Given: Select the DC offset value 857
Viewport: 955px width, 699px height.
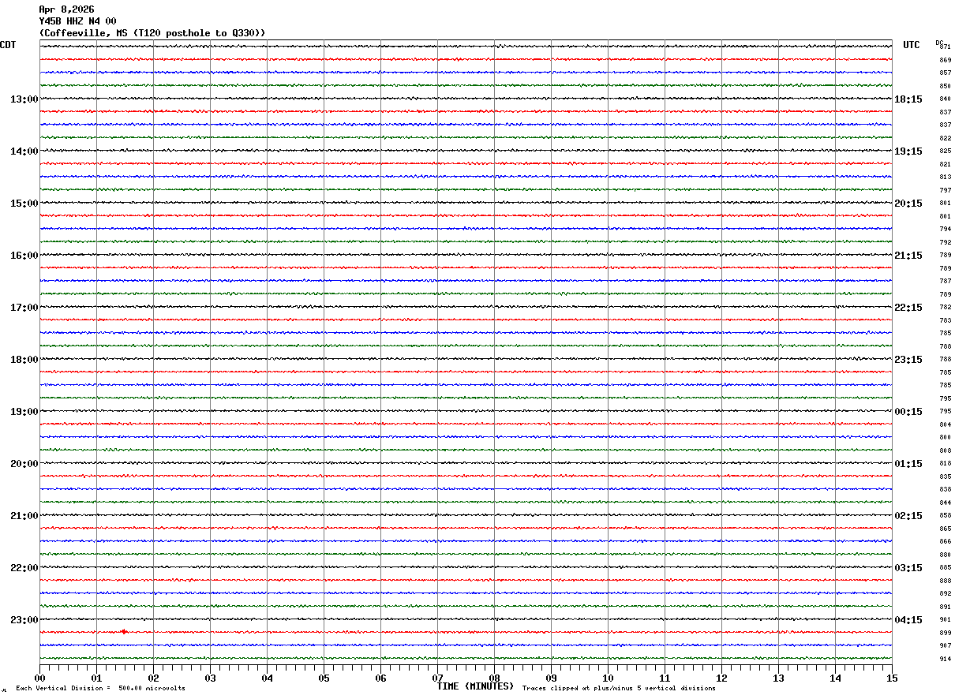Looking at the screenshot, I should pyautogui.click(x=946, y=73).
